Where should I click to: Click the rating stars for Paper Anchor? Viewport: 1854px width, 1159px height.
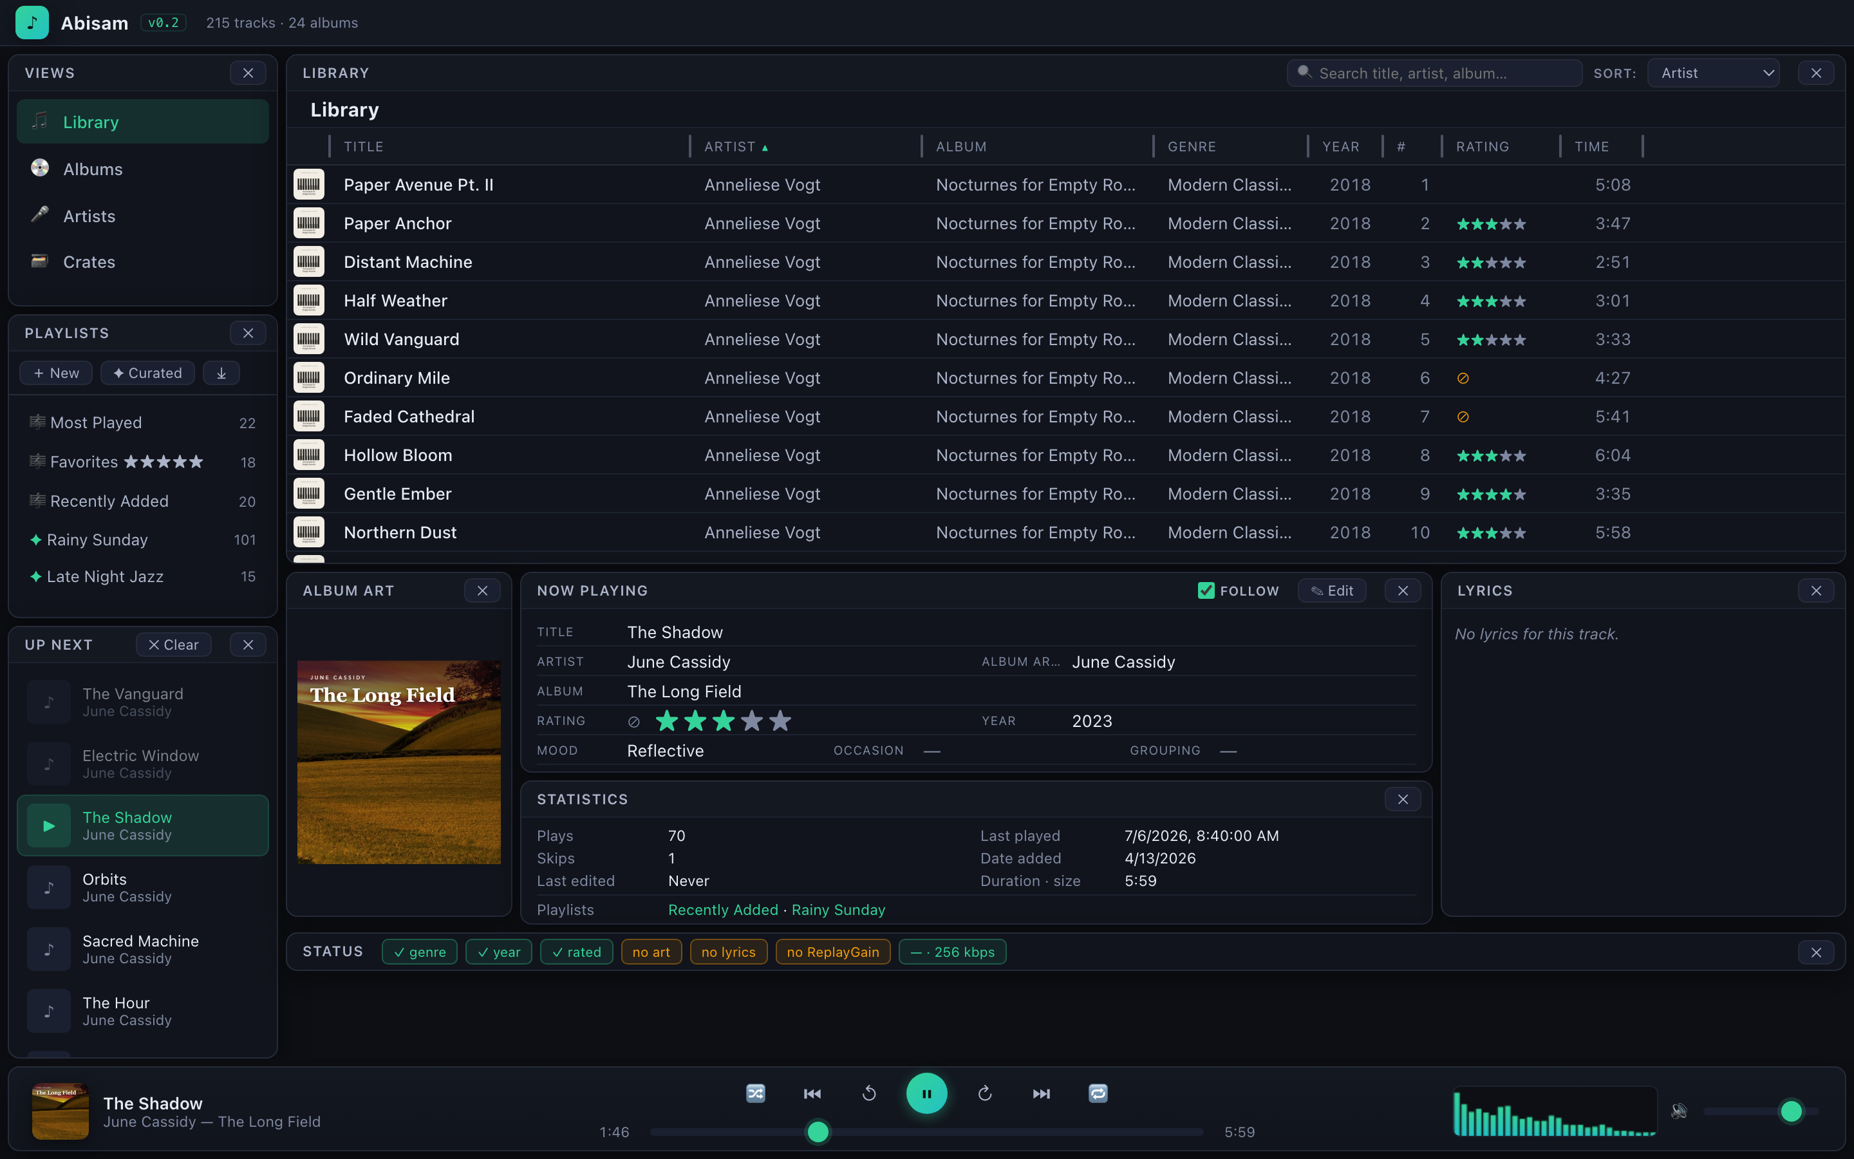1491,224
